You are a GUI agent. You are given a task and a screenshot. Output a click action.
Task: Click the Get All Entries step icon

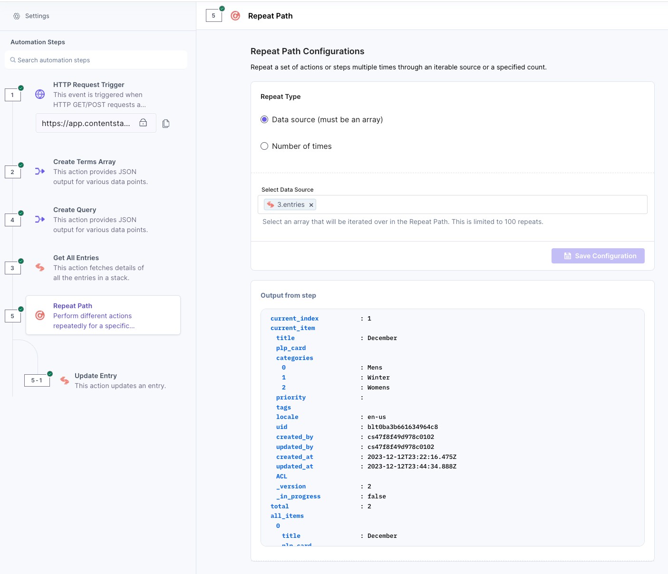coord(40,267)
